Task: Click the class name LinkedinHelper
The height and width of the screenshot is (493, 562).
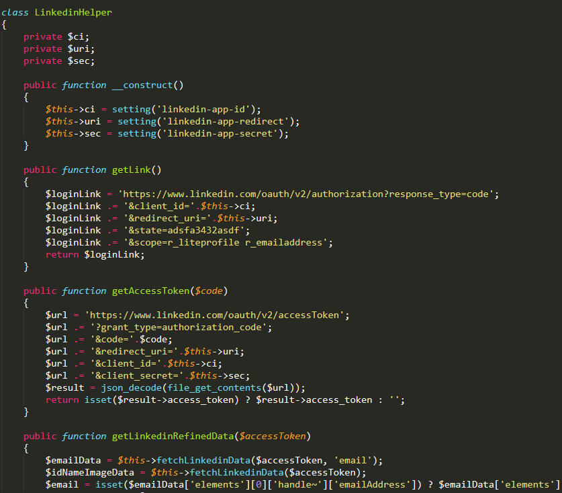Action: [73, 13]
